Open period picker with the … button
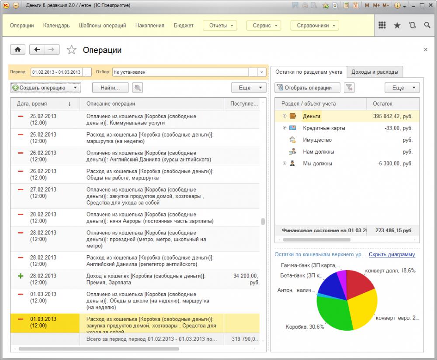 (x=87, y=72)
